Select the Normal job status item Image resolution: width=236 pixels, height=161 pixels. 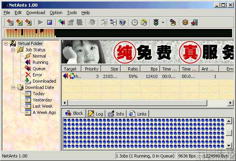(x=39, y=56)
